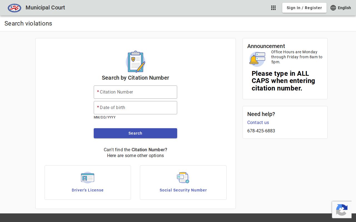
Task: Click the MM/DD/YYYY format hint
Action: [x=105, y=117]
